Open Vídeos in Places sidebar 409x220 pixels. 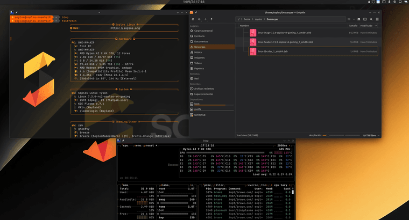pos(212,63)
